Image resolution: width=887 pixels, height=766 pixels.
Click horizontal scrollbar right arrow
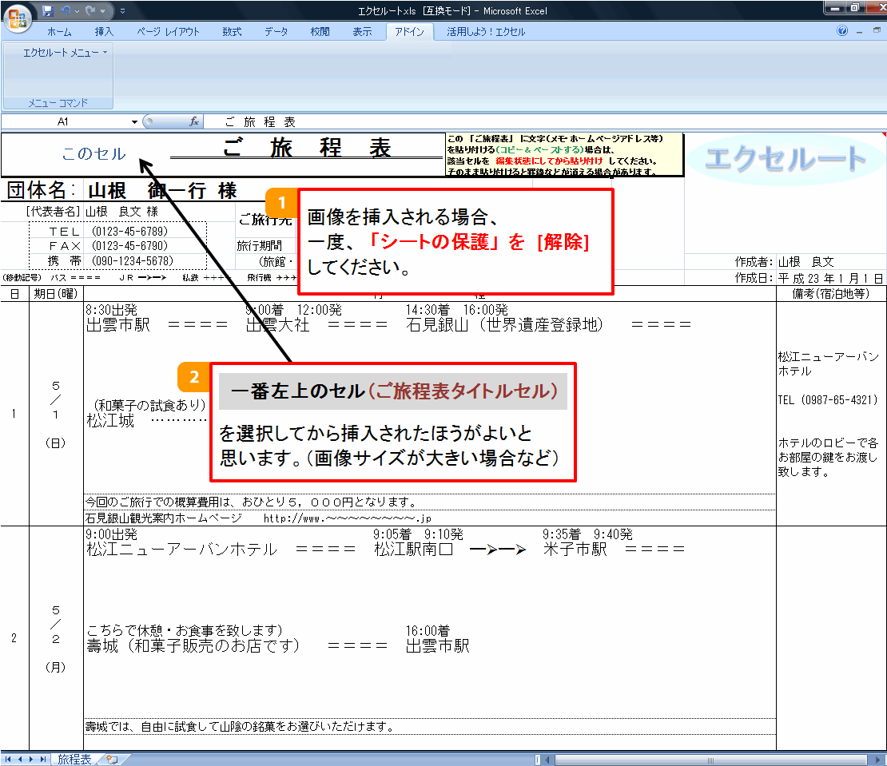click(878, 760)
